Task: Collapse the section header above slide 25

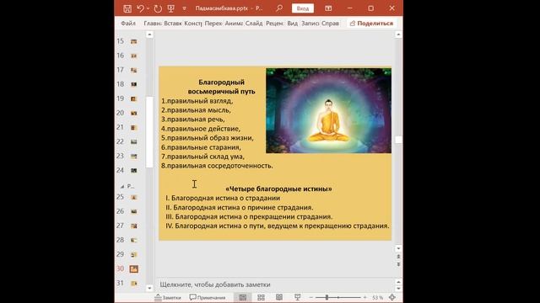Action: click(x=122, y=187)
